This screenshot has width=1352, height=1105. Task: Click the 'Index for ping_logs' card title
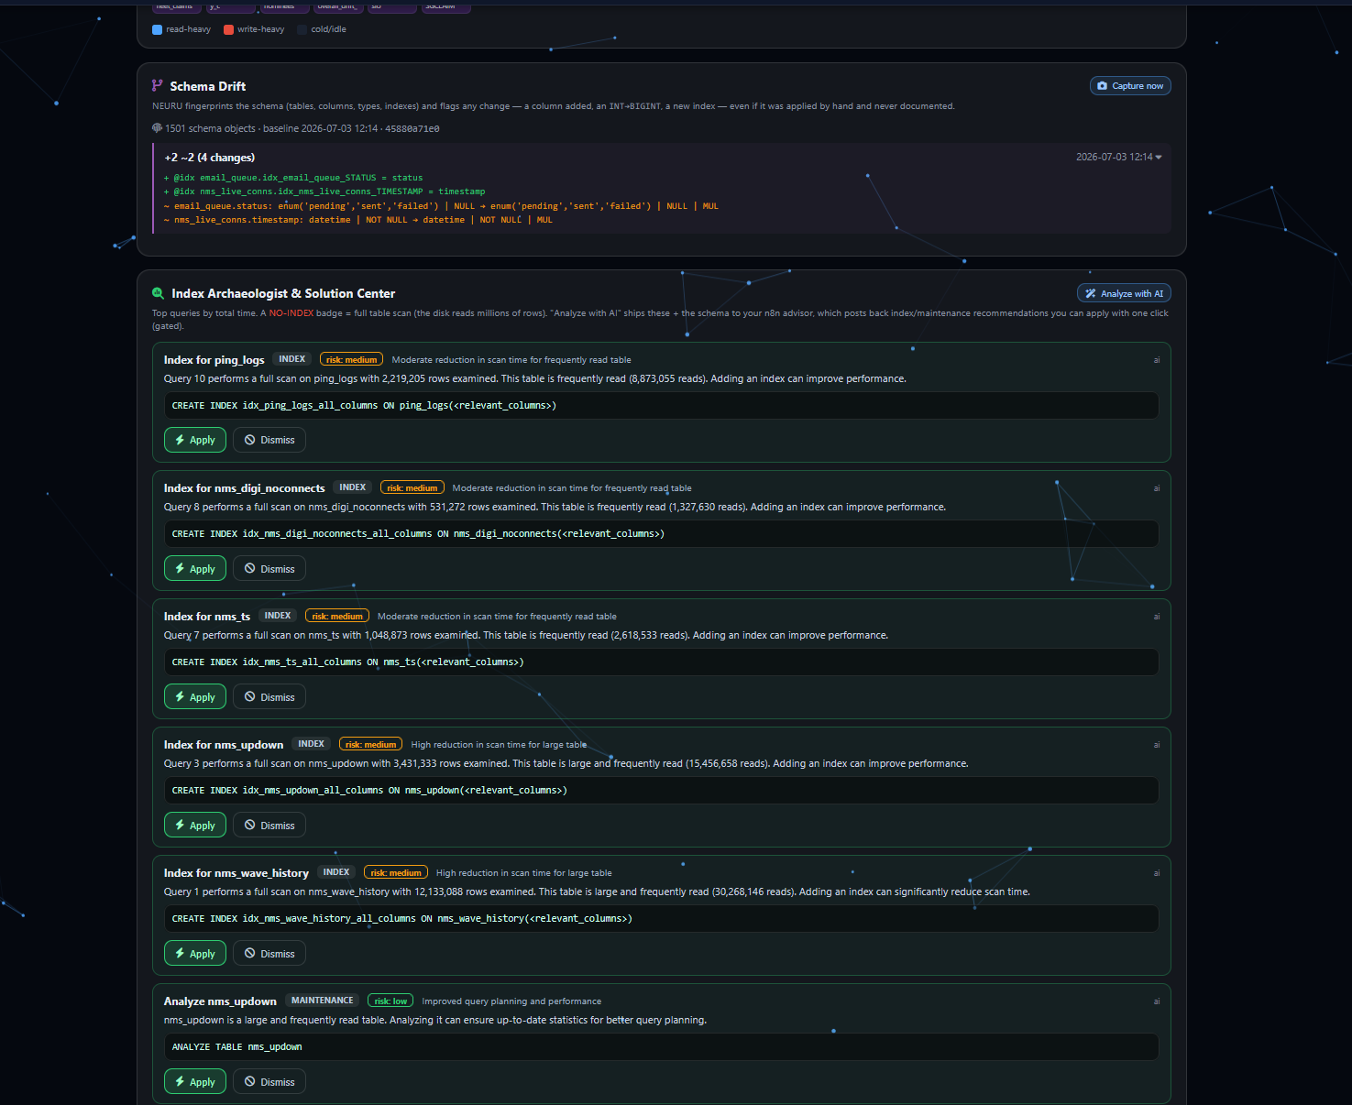pos(214,360)
